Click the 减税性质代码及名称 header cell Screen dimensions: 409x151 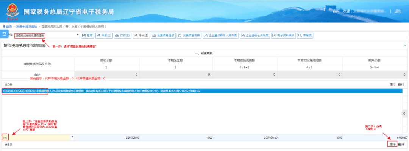(38, 64)
